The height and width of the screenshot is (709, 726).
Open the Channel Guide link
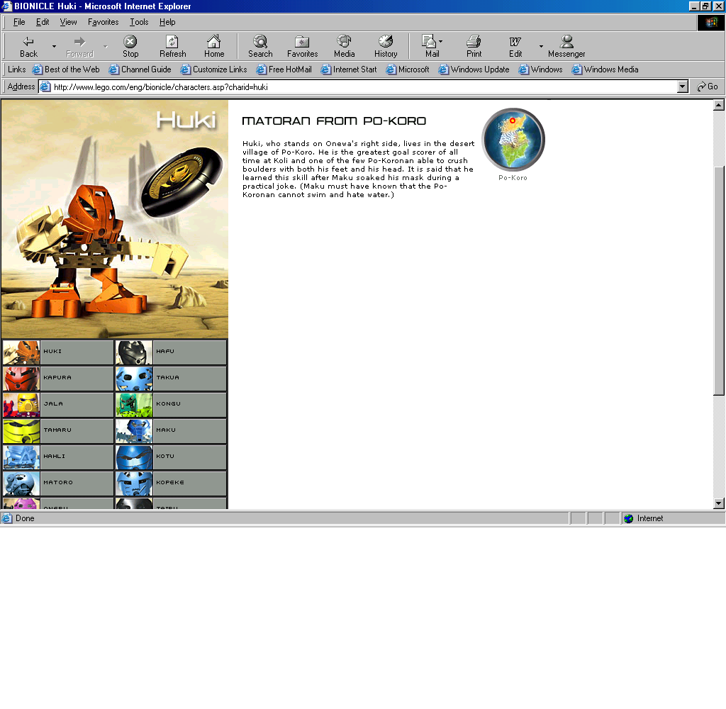click(x=140, y=69)
